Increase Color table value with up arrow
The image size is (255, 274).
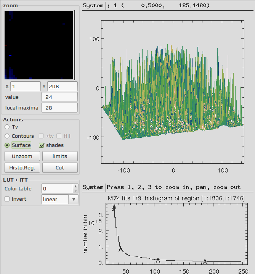(x=75, y=186)
